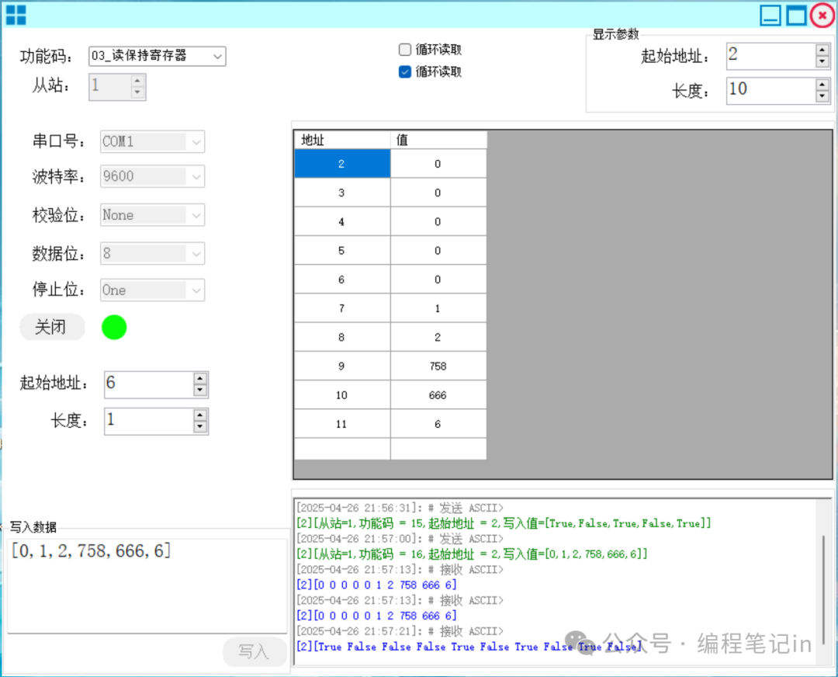This screenshot has width=838, height=677.
Task: Open the 数据位 data bits dropdown
Action: click(x=195, y=253)
